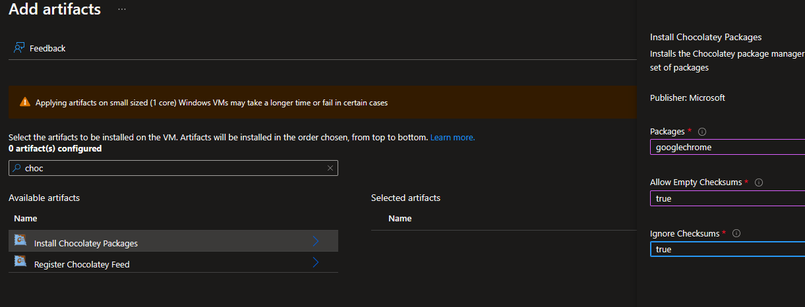Clear the 'choc' search text with X
This screenshot has width=805, height=307.
tap(330, 168)
